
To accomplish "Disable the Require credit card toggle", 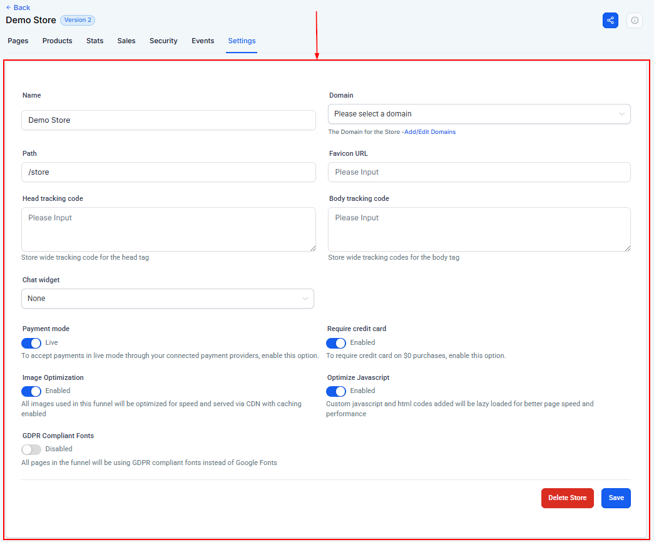I will (336, 343).
